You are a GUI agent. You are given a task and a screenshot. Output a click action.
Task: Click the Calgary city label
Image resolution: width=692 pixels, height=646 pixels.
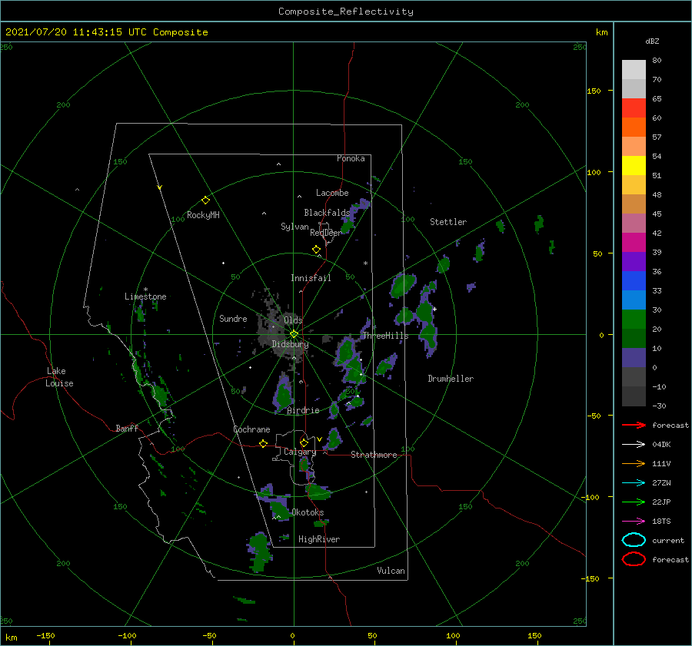300,452
